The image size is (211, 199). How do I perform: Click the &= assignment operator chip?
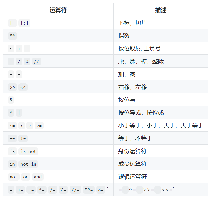pyautogui.click(x=101, y=190)
